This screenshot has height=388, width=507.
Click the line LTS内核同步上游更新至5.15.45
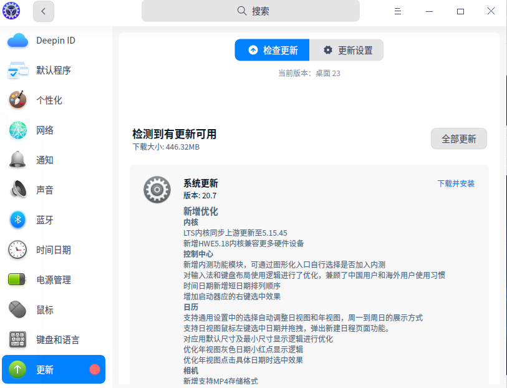[x=235, y=233]
